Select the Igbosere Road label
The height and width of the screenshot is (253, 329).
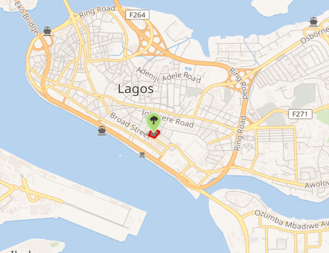[168, 119]
